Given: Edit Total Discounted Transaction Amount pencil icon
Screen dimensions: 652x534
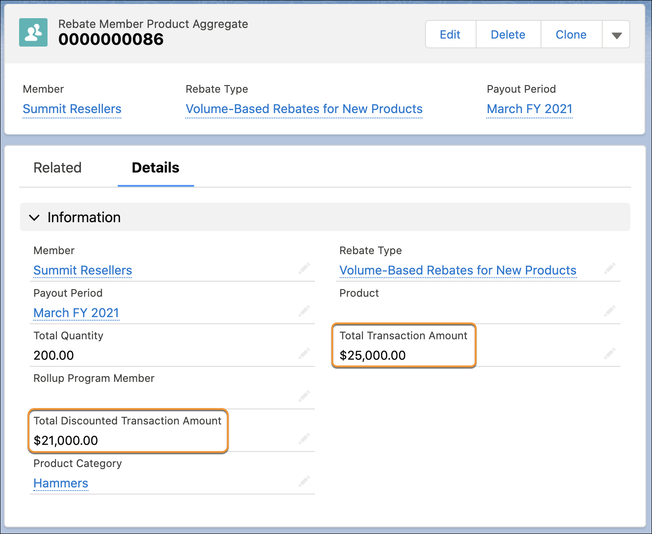Looking at the screenshot, I should tap(304, 438).
